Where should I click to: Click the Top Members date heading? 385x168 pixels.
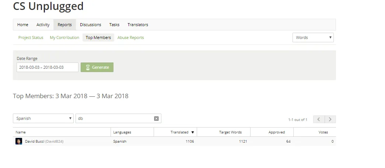coord(71,96)
